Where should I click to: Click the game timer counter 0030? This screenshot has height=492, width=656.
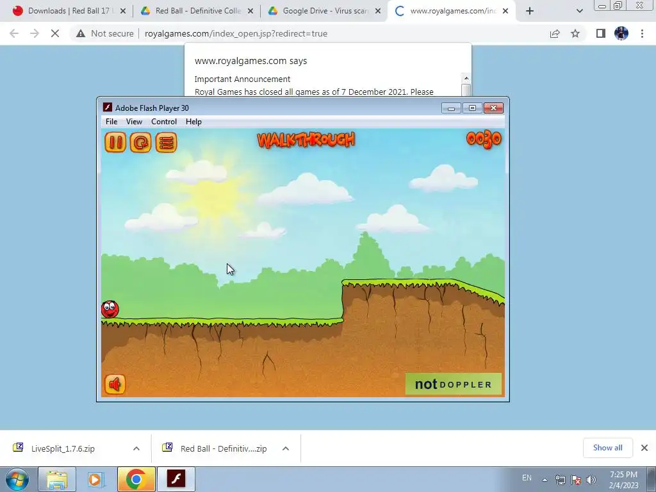(x=484, y=139)
